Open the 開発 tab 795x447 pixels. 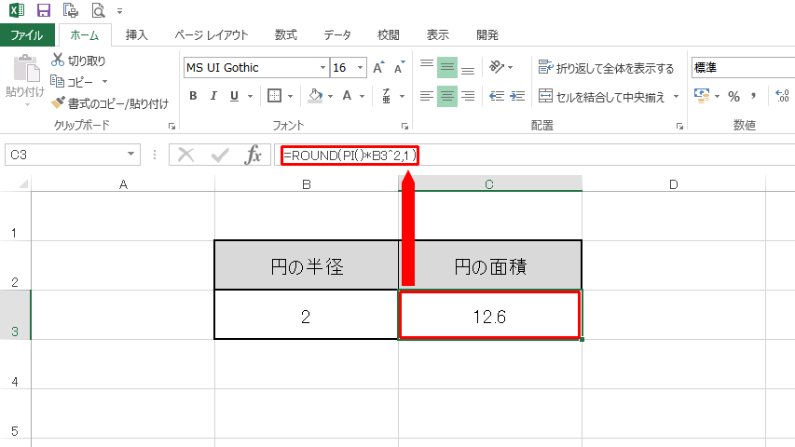(487, 35)
